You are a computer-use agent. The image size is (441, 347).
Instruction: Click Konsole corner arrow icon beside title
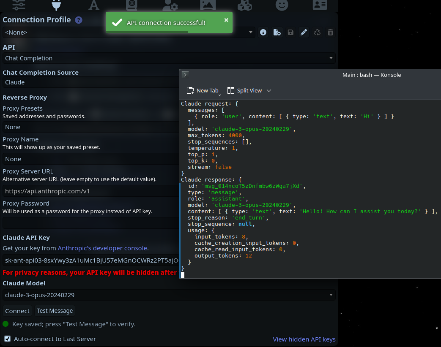[x=185, y=74]
